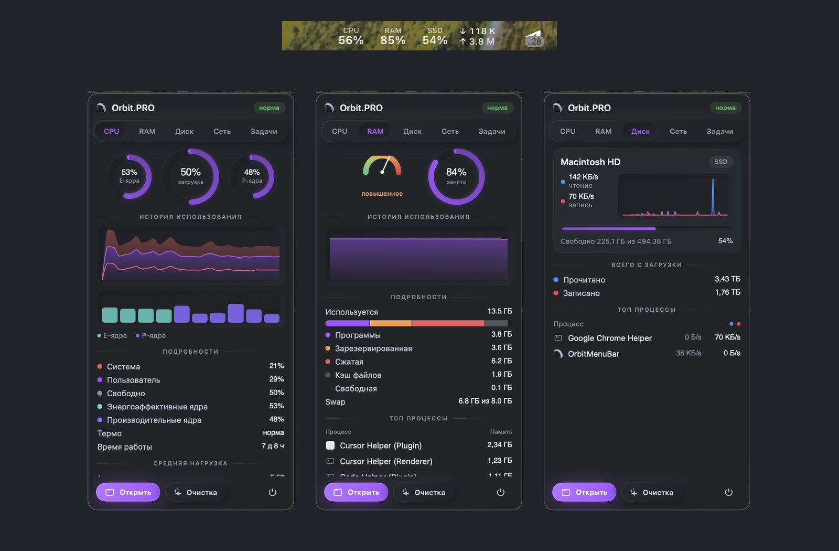Click the Orbit.PRO logo in the Disk panel

[557, 108]
